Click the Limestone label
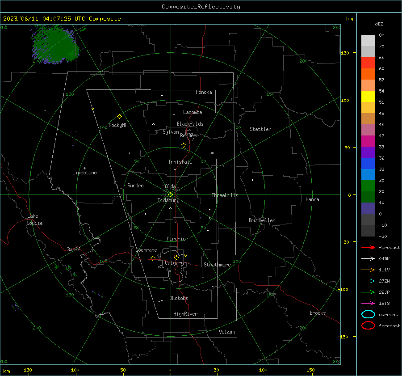The height and width of the screenshot is (376, 402). point(84,173)
